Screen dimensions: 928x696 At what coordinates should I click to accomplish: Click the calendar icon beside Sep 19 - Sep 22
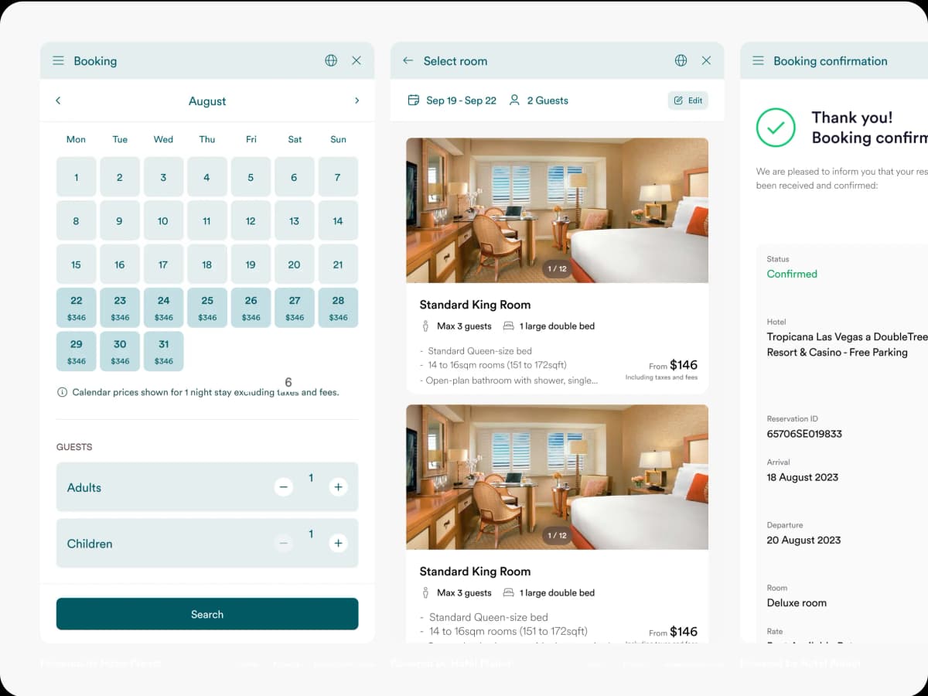pos(414,101)
